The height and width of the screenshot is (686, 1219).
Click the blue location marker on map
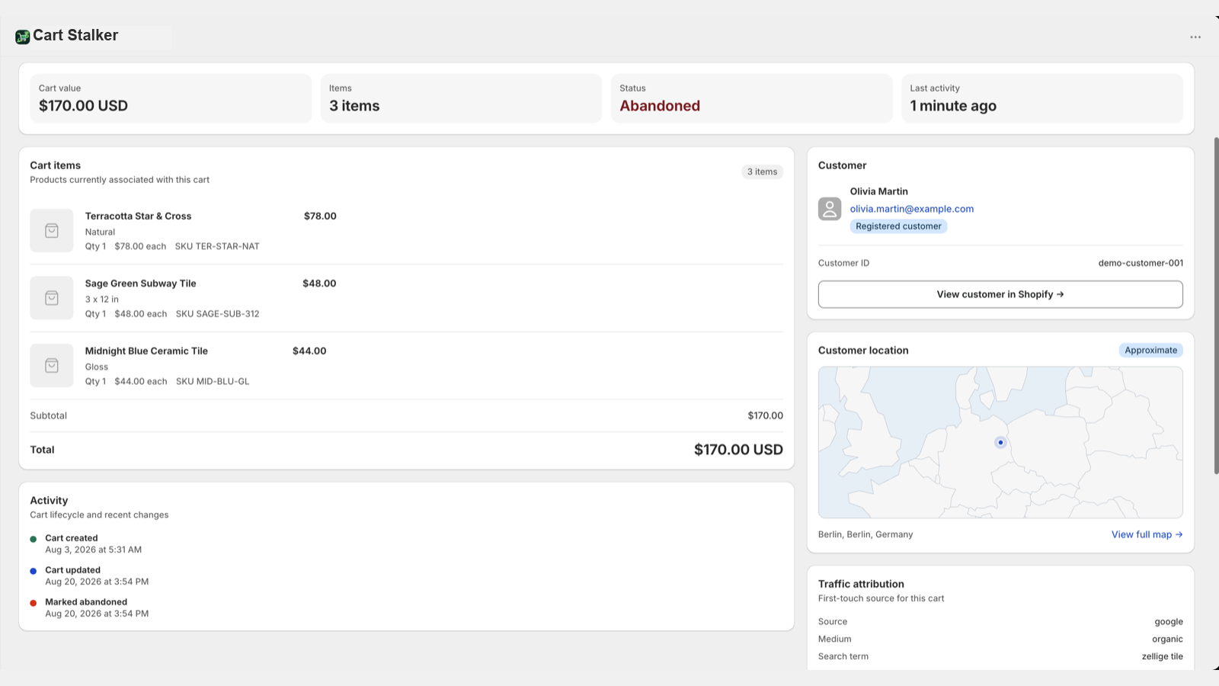pyautogui.click(x=1000, y=442)
